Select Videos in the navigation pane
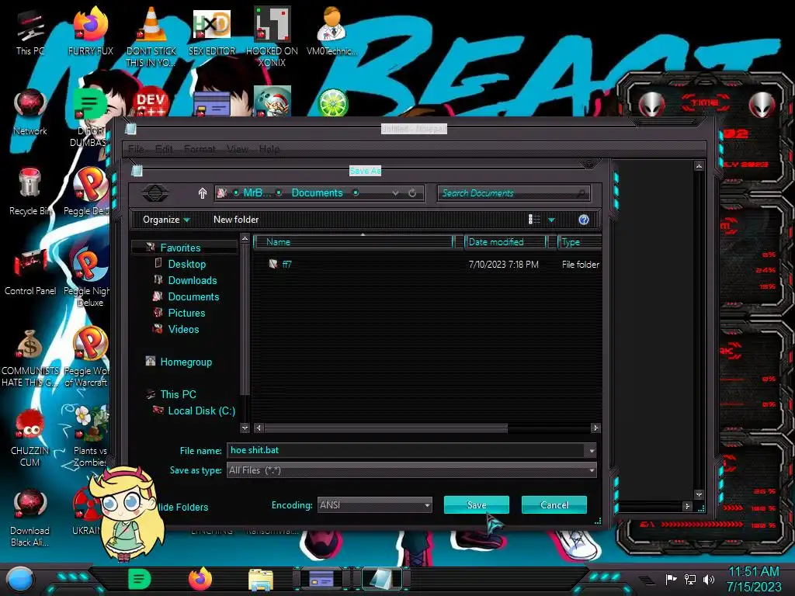The height and width of the screenshot is (596, 795). (183, 329)
